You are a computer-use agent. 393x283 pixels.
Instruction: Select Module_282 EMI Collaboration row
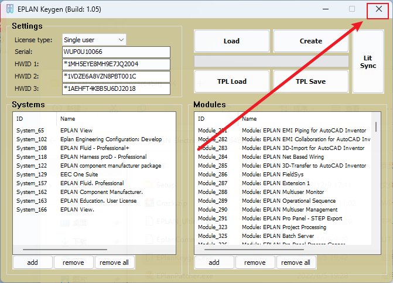point(283,139)
